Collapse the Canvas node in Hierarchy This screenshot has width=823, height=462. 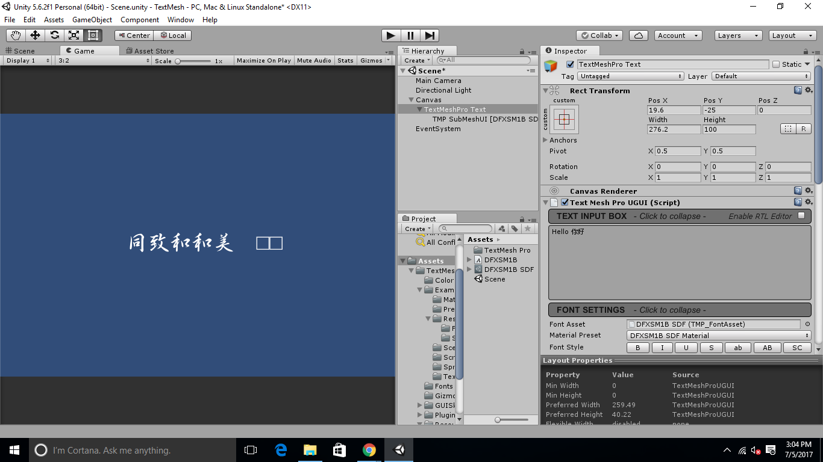[x=411, y=100]
